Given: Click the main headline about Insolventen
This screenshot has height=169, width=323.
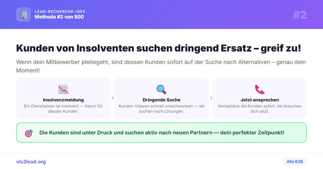Looking at the screenshot, I should (x=159, y=48).
